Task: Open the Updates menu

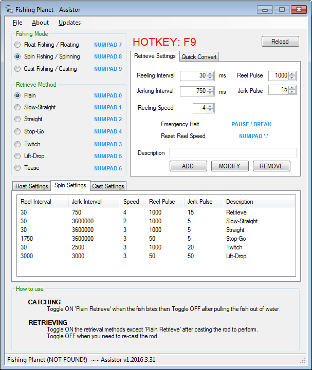Action: [x=69, y=23]
